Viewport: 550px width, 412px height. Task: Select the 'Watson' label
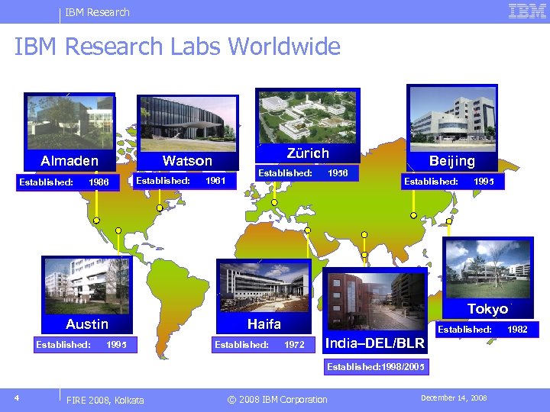(187, 161)
